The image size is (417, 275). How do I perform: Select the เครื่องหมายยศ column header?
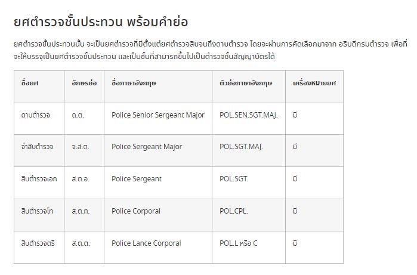coord(314,86)
